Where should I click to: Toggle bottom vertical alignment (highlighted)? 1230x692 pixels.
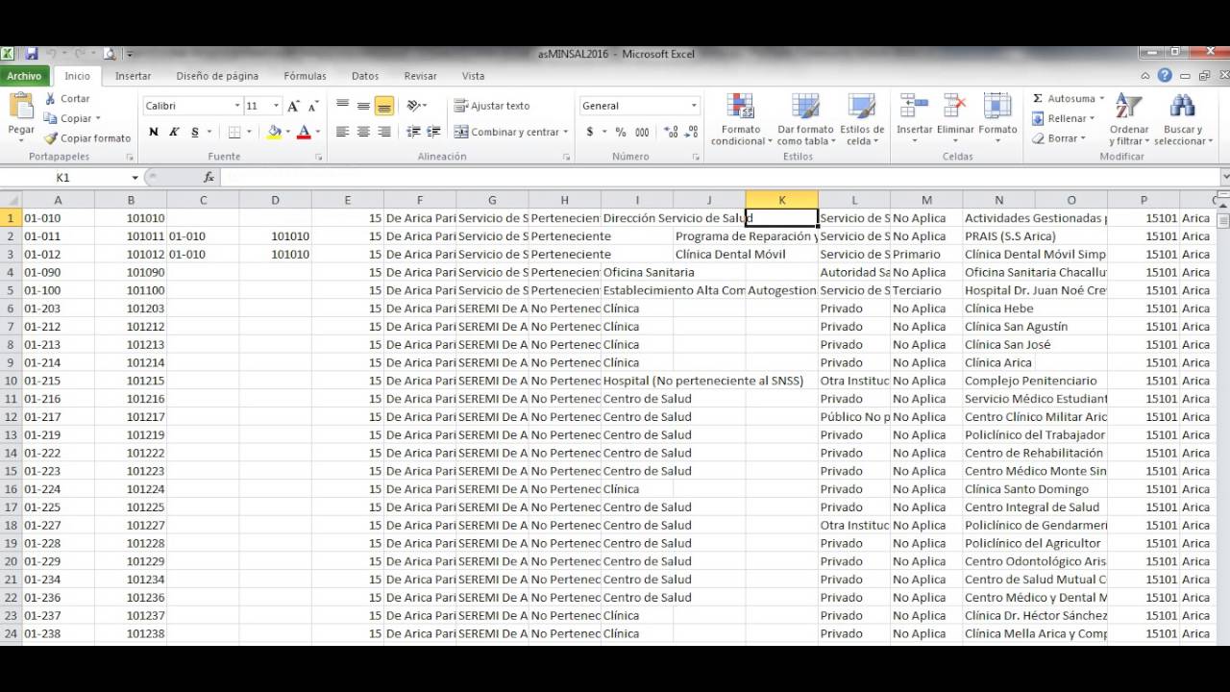point(384,105)
